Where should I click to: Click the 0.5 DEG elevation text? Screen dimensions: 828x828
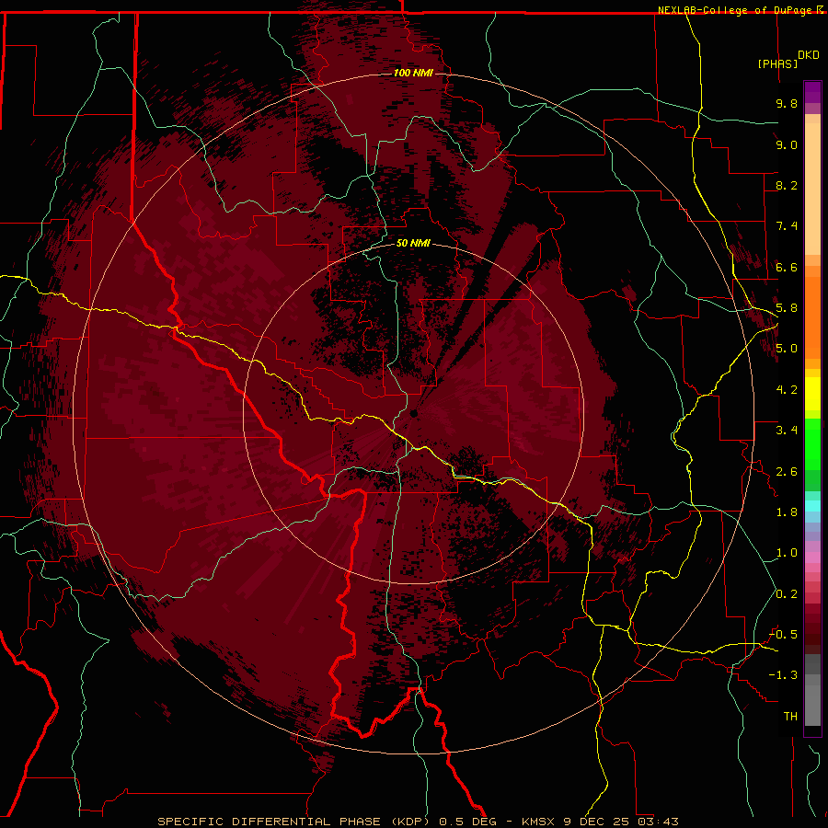(468, 822)
